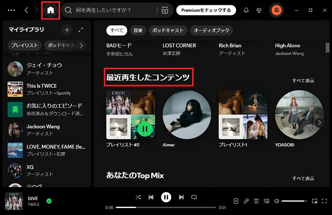This screenshot has height=215, width=332.
Task: Enter full screen mode icon
Action: point(324,201)
